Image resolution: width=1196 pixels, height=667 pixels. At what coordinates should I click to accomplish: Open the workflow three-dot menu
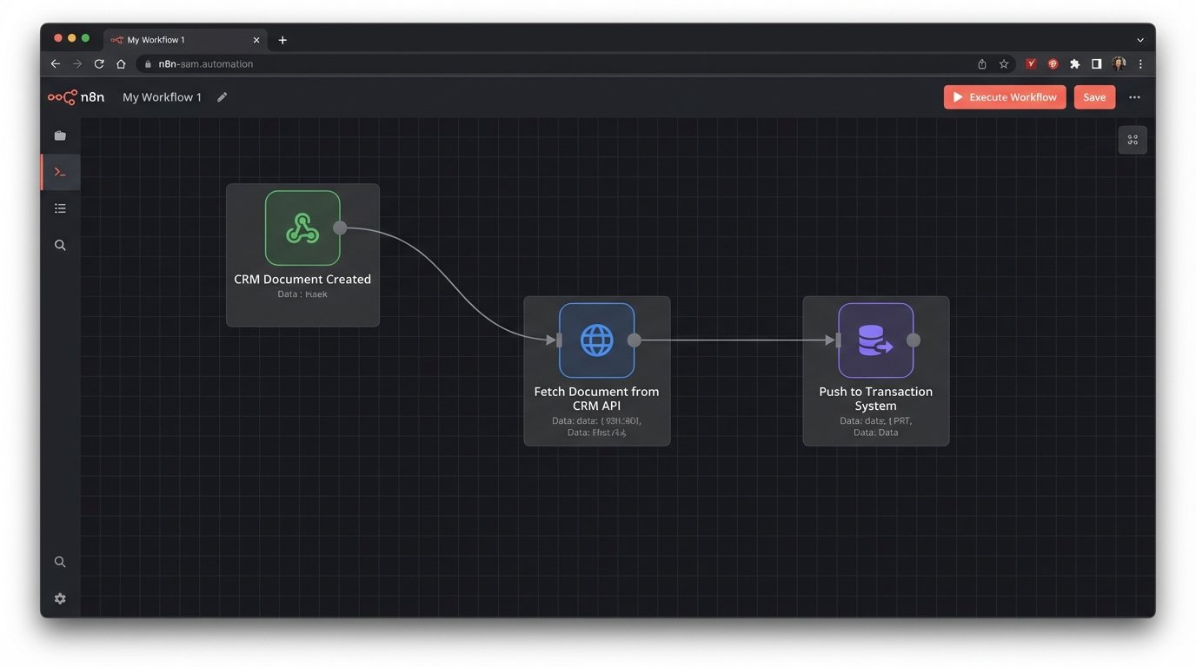[x=1134, y=96]
